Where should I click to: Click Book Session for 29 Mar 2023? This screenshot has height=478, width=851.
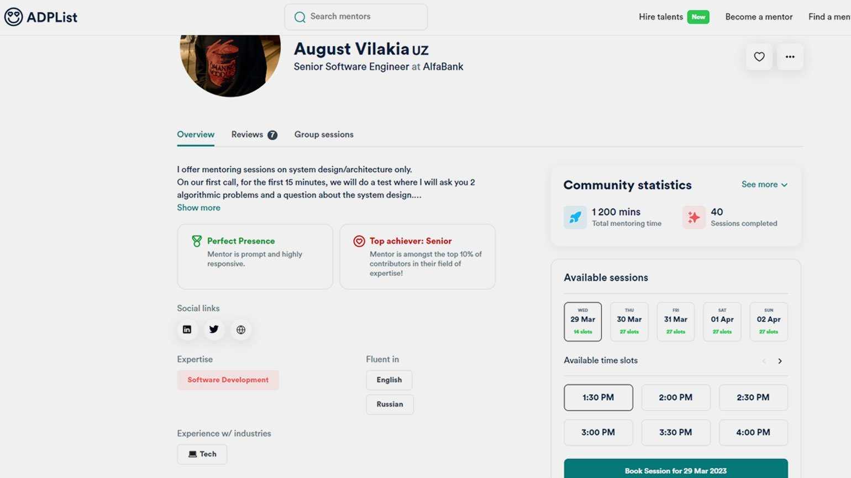point(675,470)
